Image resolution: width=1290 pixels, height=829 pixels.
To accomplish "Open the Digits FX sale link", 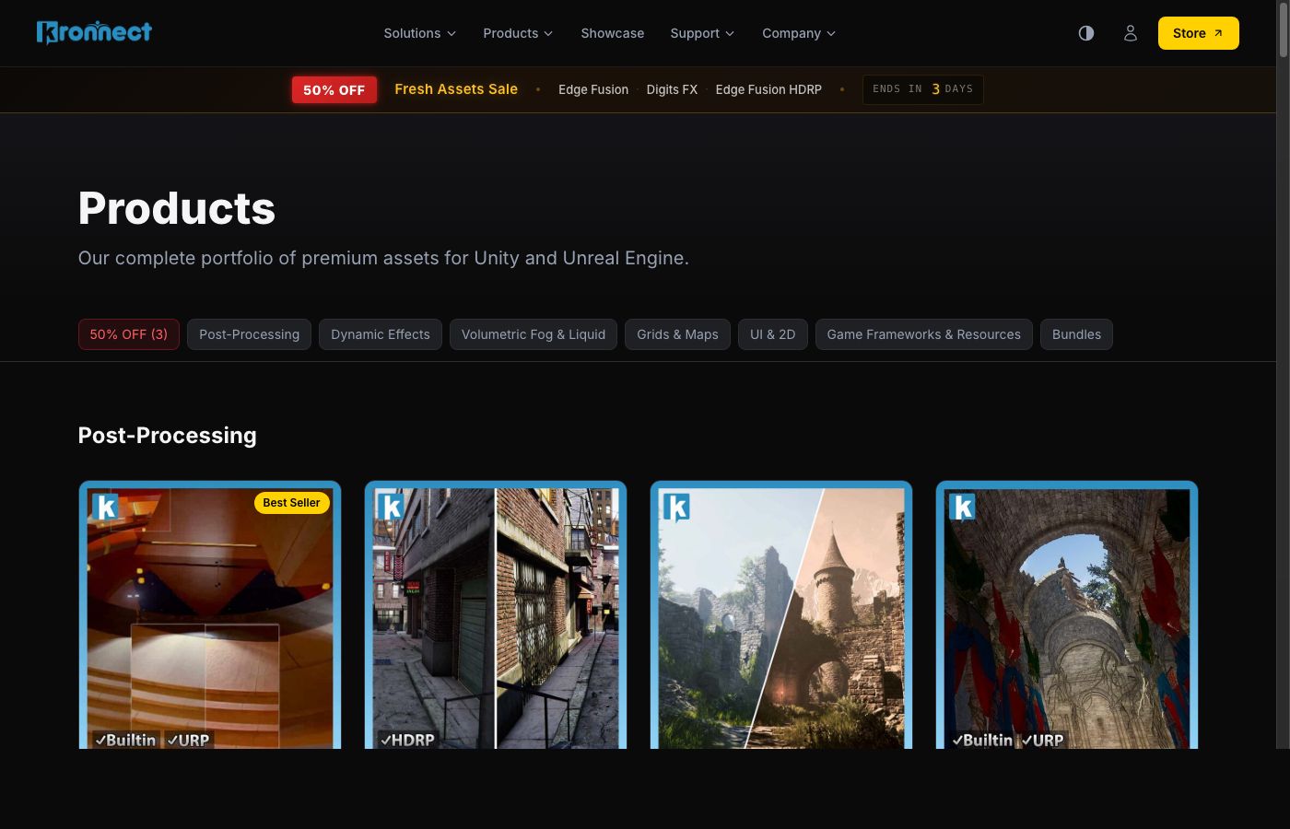I will [672, 89].
